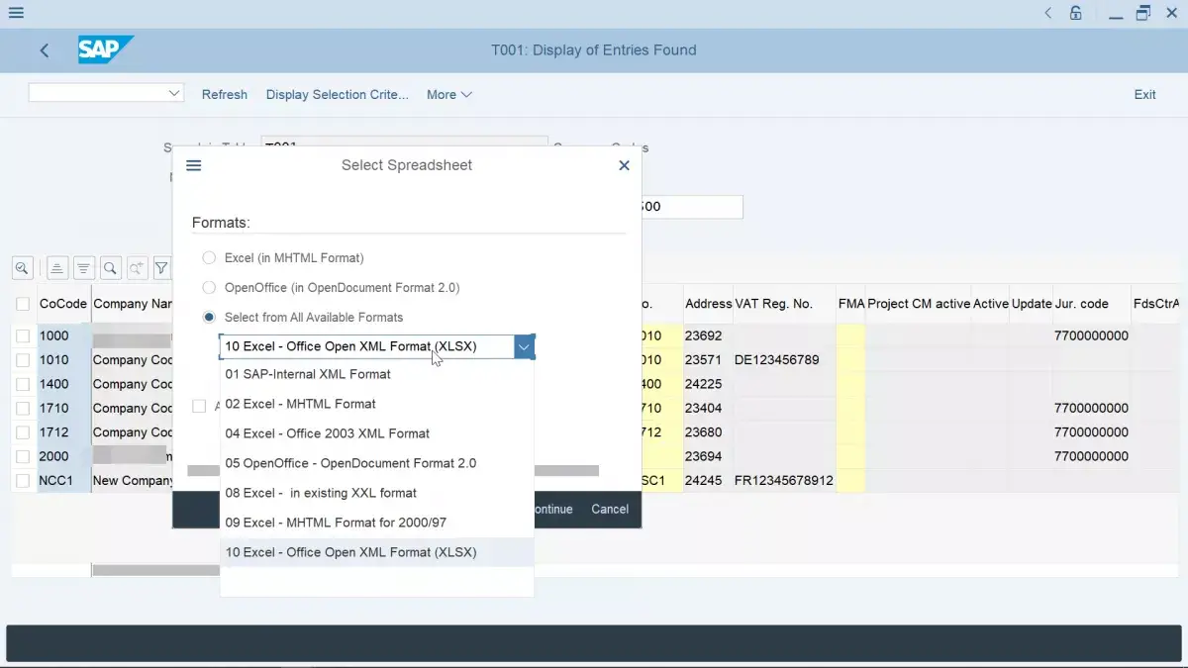Image resolution: width=1188 pixels, height=668 pixels.
Task: Click the Sort Descending toolbar icon
Action: pyautogui.click(x=84, y=267)
